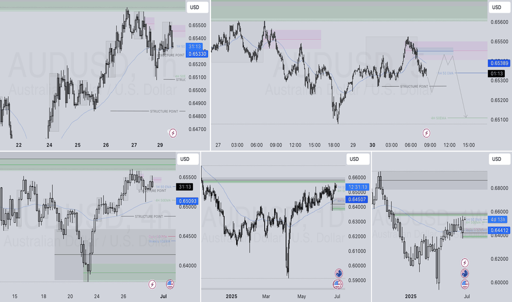512x302 pixels.
Task: Click date label 25 on the 1h chart
Action: [x=77, y=145]
